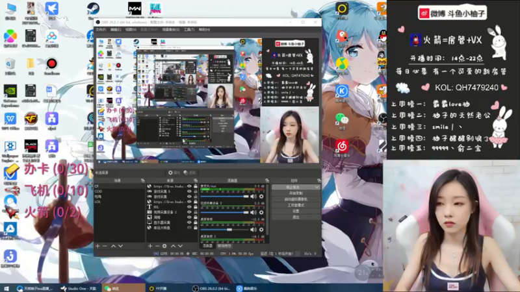Open Bandicam red record desktop icon
This screenshot has height=292, width=520.
pyautogui.click(x=51, y=66)
